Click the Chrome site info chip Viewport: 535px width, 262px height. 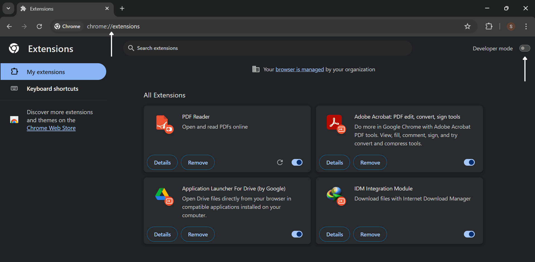67,26
